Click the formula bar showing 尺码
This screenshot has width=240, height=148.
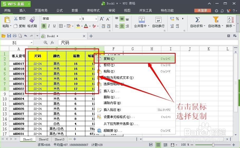click(148, 43)
